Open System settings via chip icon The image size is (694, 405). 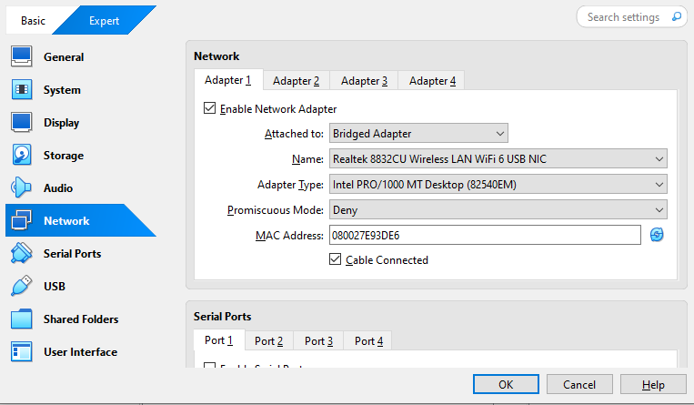pos(21,90)
